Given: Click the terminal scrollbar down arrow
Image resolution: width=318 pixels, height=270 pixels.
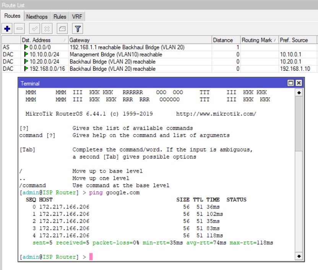Looking at the screenshot, I should 299,256.
